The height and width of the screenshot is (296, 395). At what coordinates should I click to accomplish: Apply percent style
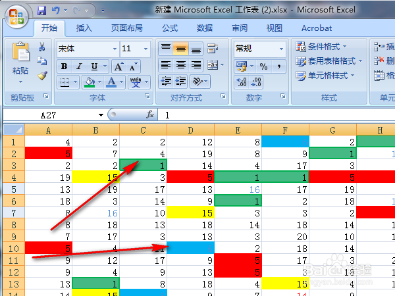tap(263, 66)
